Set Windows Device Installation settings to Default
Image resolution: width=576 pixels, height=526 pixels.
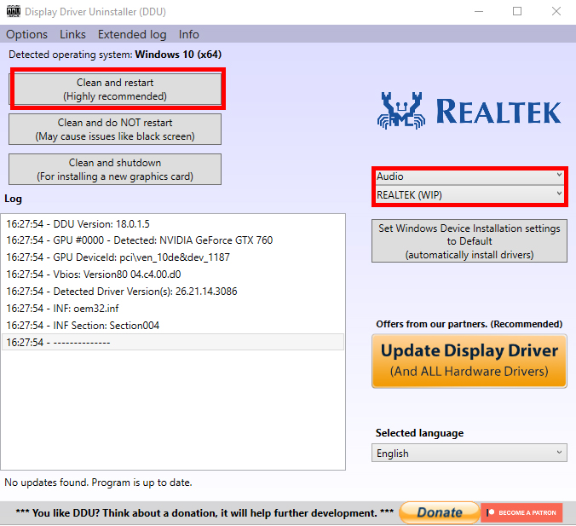tap(469, 241)
